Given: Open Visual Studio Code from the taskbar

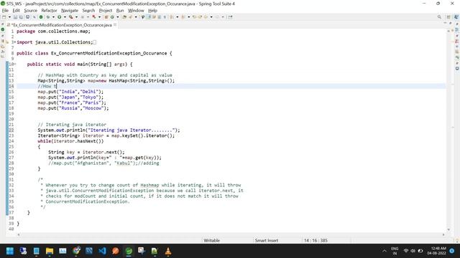Looking at the screenshot, I should click(102, 251).
